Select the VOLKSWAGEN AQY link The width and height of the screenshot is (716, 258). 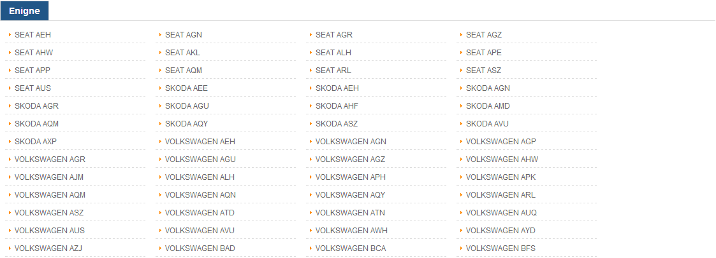pyautogui.click(x=351, y=194)
